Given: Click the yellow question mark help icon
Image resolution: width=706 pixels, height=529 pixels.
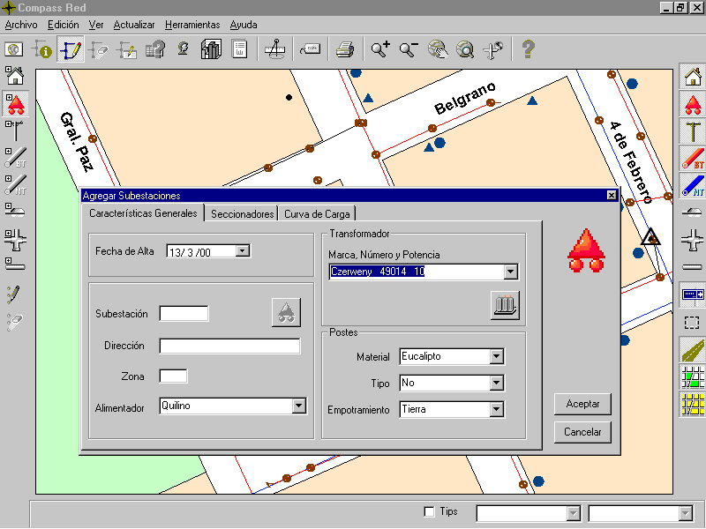Looking at the screenshot, I should pyautogui.click(x=528, y=49).
